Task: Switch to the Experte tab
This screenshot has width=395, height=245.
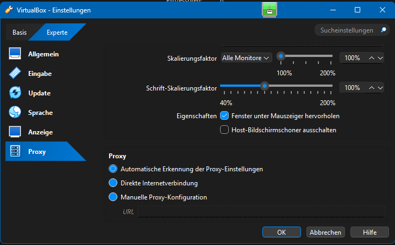Action: (x=57, y=32)
